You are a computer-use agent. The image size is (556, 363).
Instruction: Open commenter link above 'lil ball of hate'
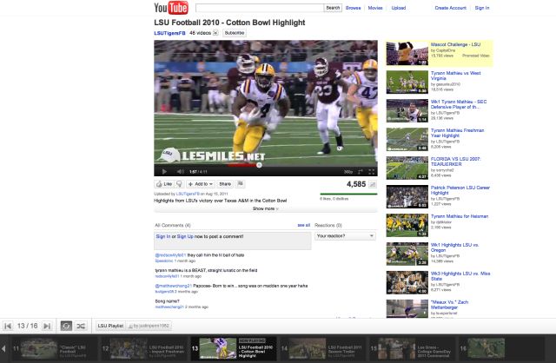170,255
